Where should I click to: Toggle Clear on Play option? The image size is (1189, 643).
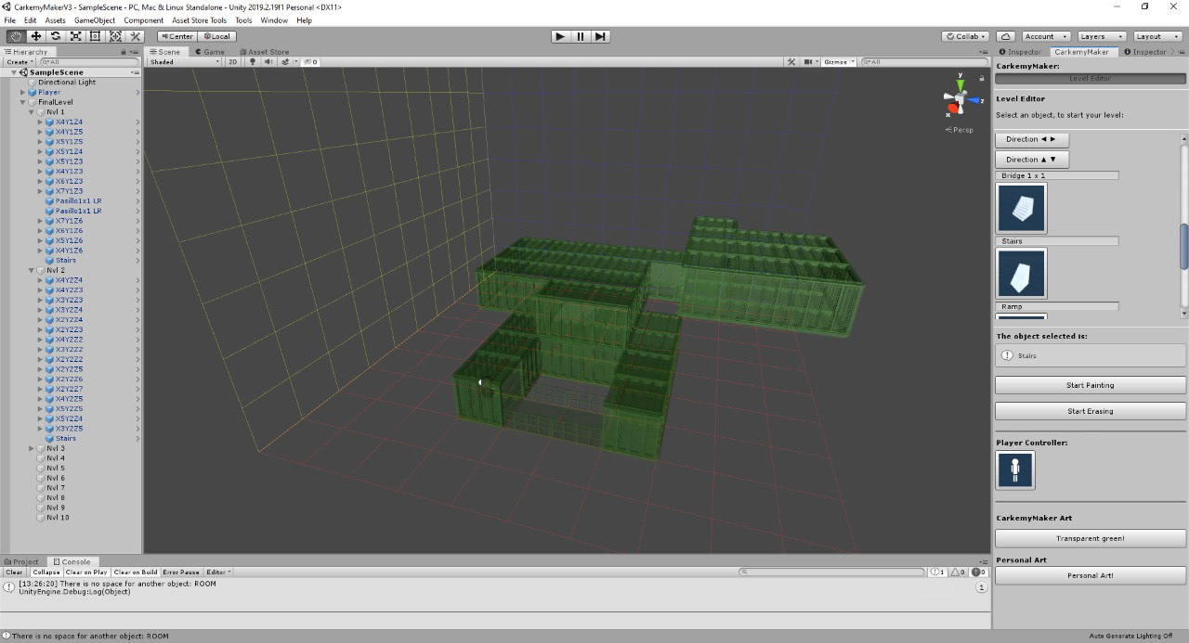pyautogui.click(x=86, y=572)
